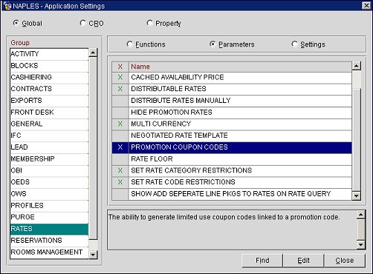Select the PURGE group
The height and width of the screenshot is (274, 373).
49,217
